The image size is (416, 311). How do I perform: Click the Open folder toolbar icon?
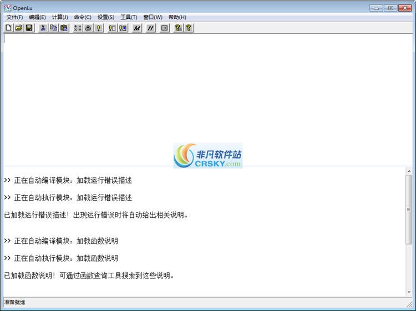[x=19, y=28]
